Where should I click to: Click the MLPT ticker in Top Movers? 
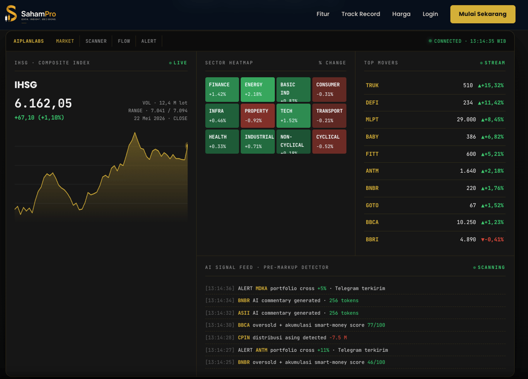point(372,119)
